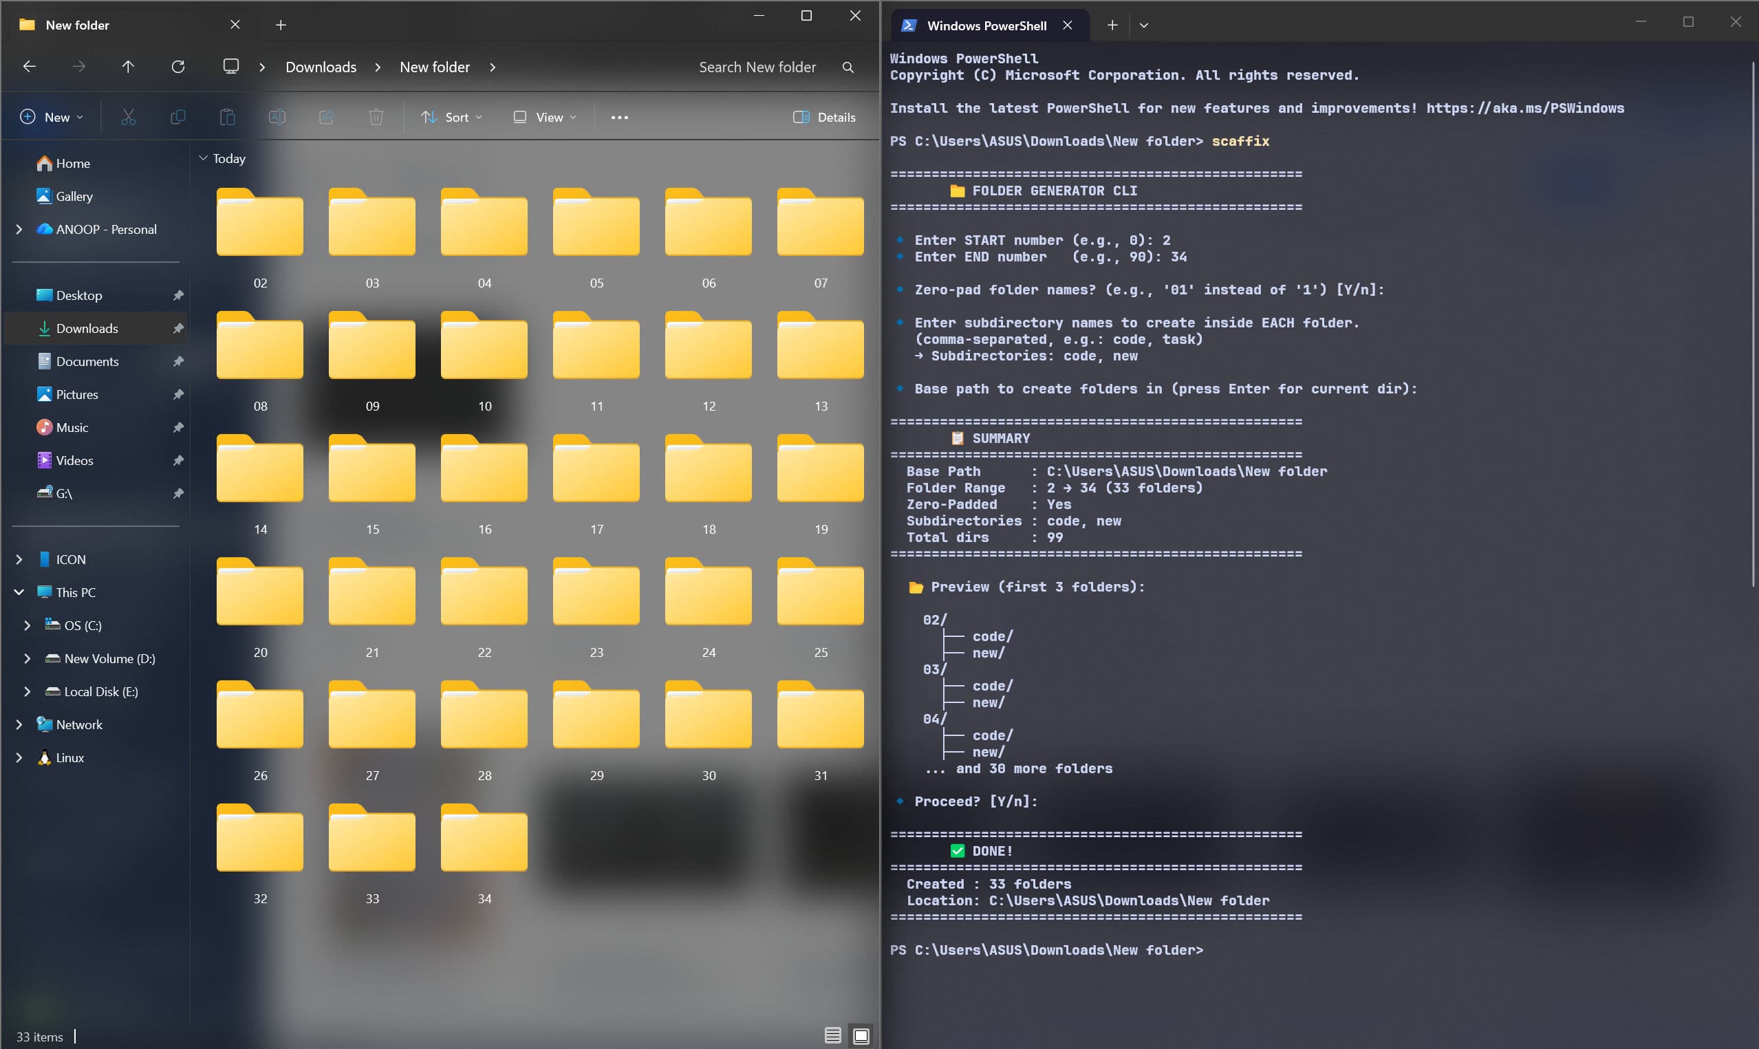Click the aka.ms/PSWindows link in PowerShell
The width and height of the screenshot is (1759, 1049).
click(1525, 108)
